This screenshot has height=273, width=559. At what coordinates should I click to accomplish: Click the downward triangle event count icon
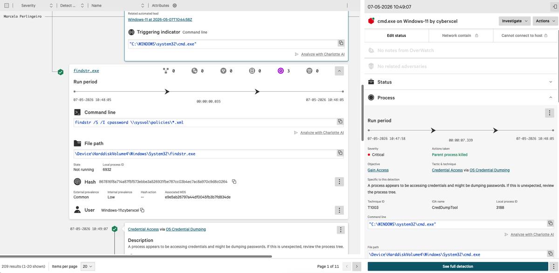[223, 71]
